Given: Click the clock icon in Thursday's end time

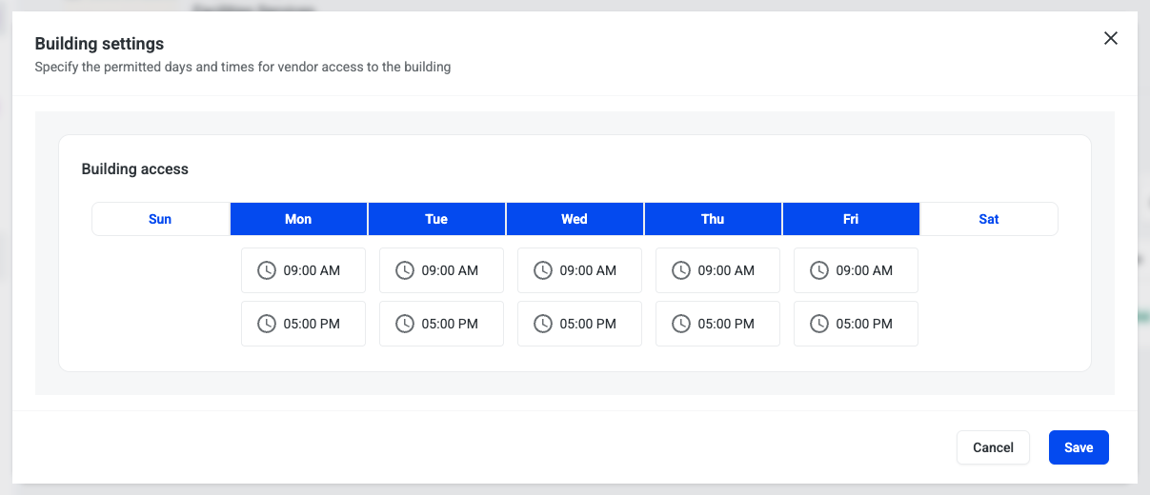Looking at the screenshot, I should pyautogui.click(x=681, y=324).
